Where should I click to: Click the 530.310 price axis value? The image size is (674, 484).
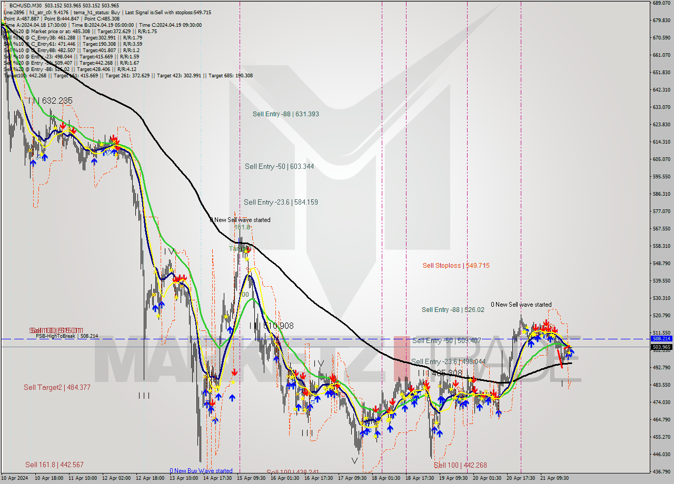661,298
